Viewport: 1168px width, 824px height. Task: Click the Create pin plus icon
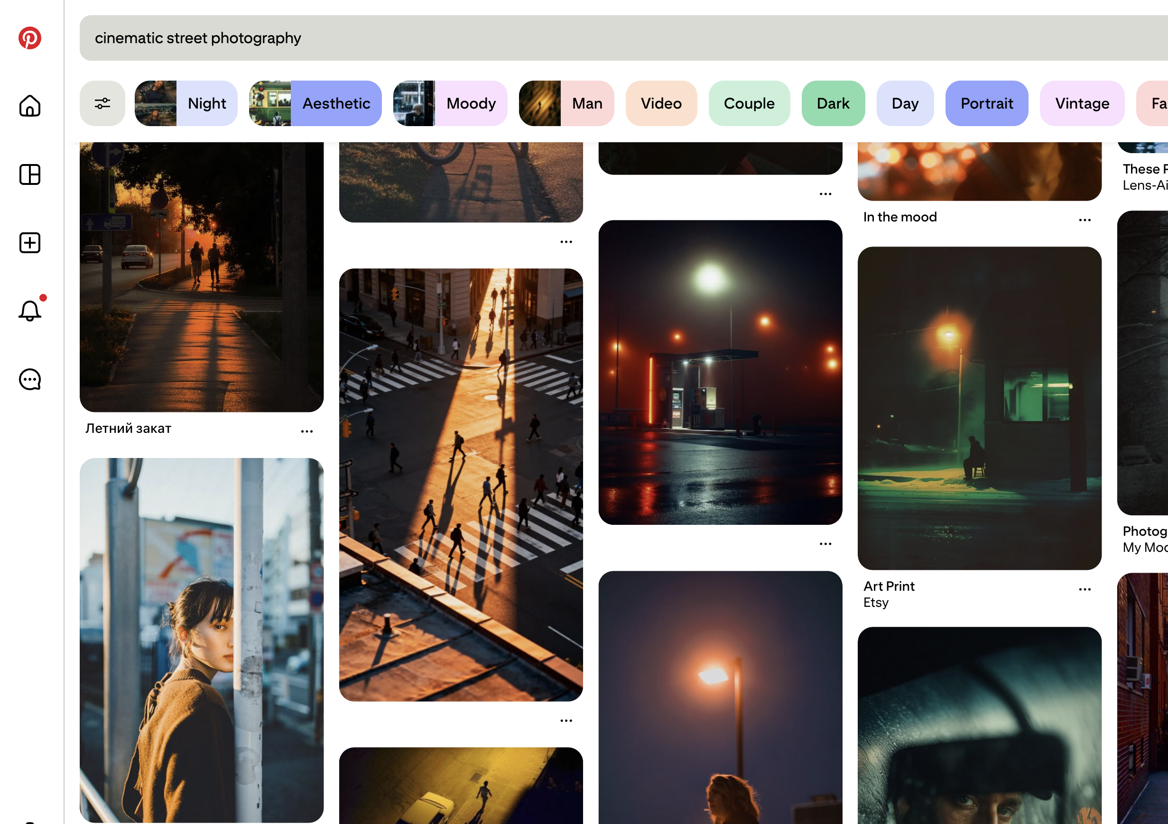pyautogui.click(x=29, y=242)
